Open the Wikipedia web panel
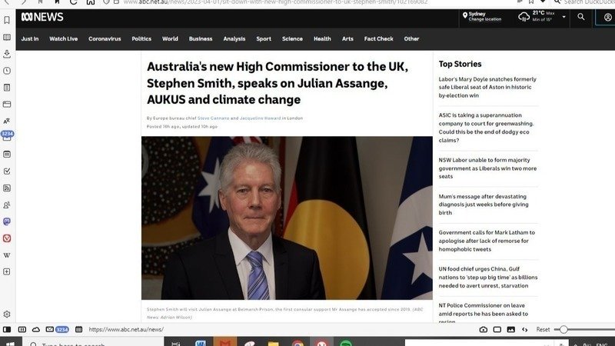Screen dimensions: 615x346 [7, 255]
